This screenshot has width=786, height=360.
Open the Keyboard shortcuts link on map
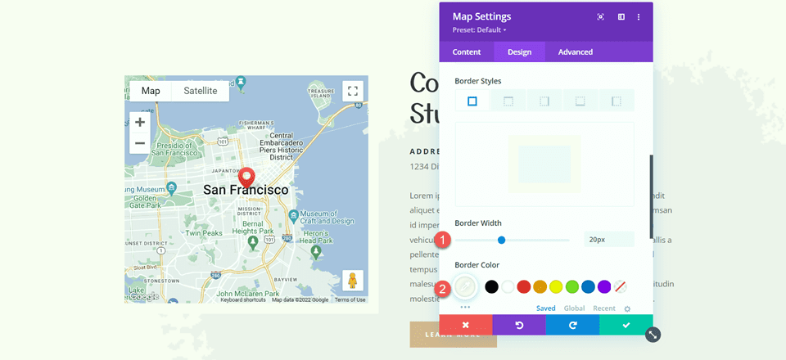(243, 300)
